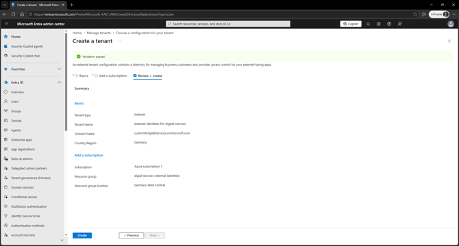This screenshot has height=246, width=459.
Task: Click the Entra ID diamond icon
Action: tap(5, 83)
